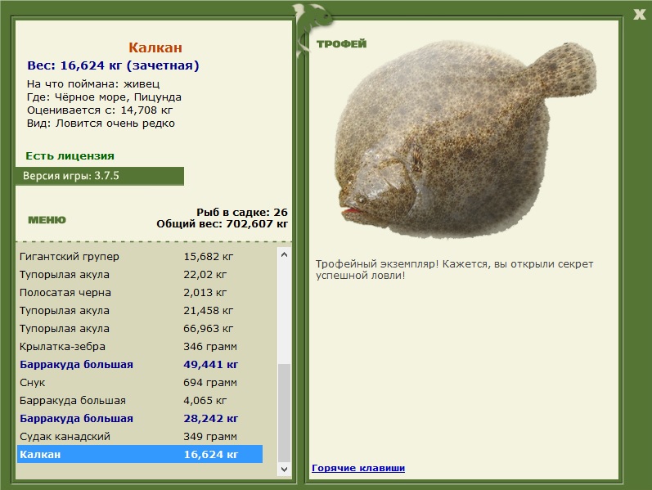Select the Барракуда большая 28,242 кг row
The image size is (652, 490).
click(x=140, y=419)
